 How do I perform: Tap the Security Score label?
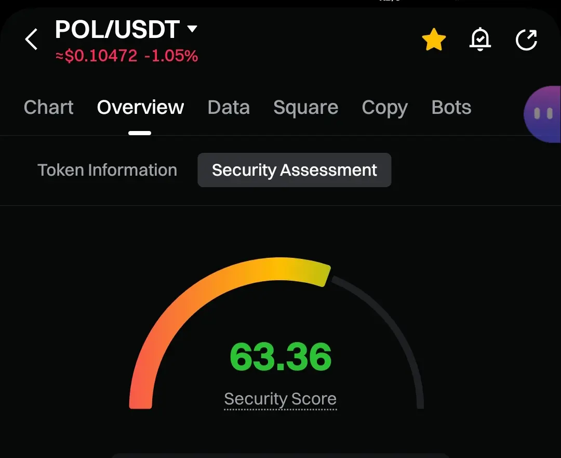point(280,399)
